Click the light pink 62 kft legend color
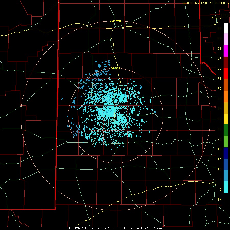 tap(226, 39)
